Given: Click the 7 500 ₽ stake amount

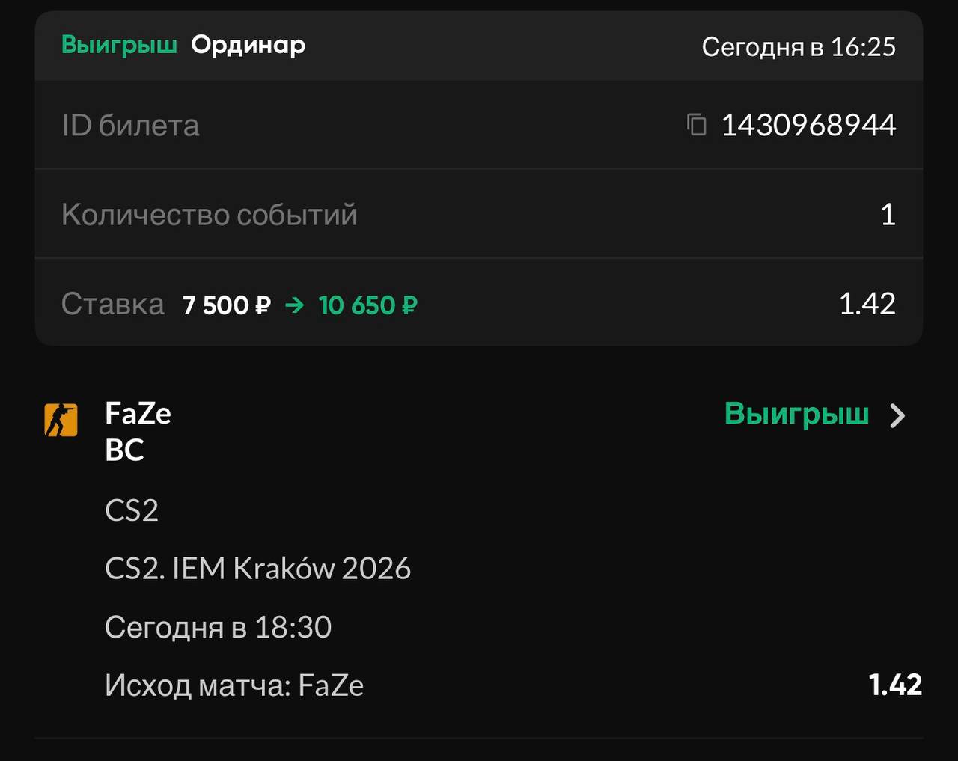Looking at the screenshot, I should [x=226, y=305].
